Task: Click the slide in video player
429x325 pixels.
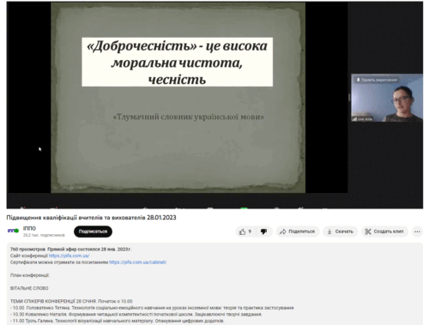Action: point(178,97)
